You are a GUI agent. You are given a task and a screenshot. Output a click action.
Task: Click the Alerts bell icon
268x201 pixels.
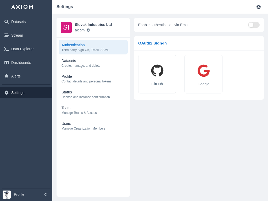(x=7, y=76)
